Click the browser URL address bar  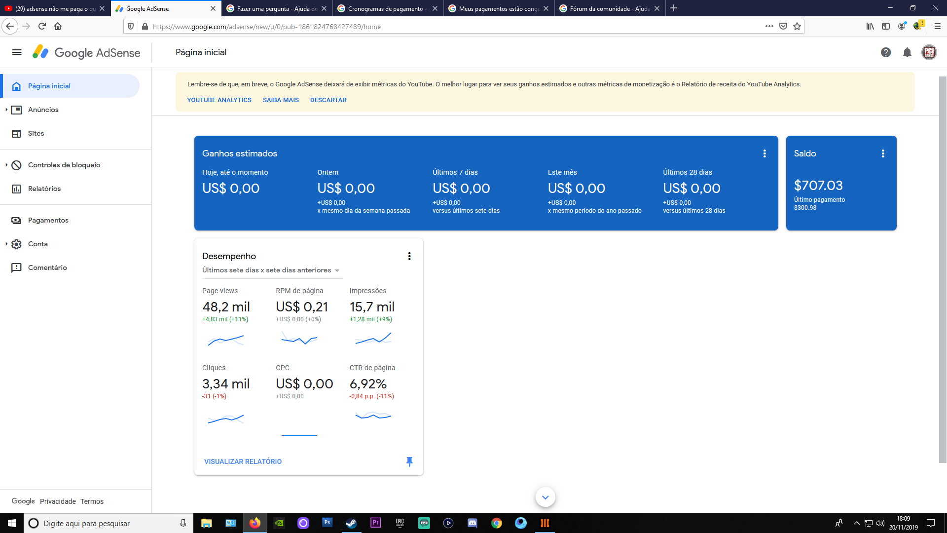click(x=456, y=27)
